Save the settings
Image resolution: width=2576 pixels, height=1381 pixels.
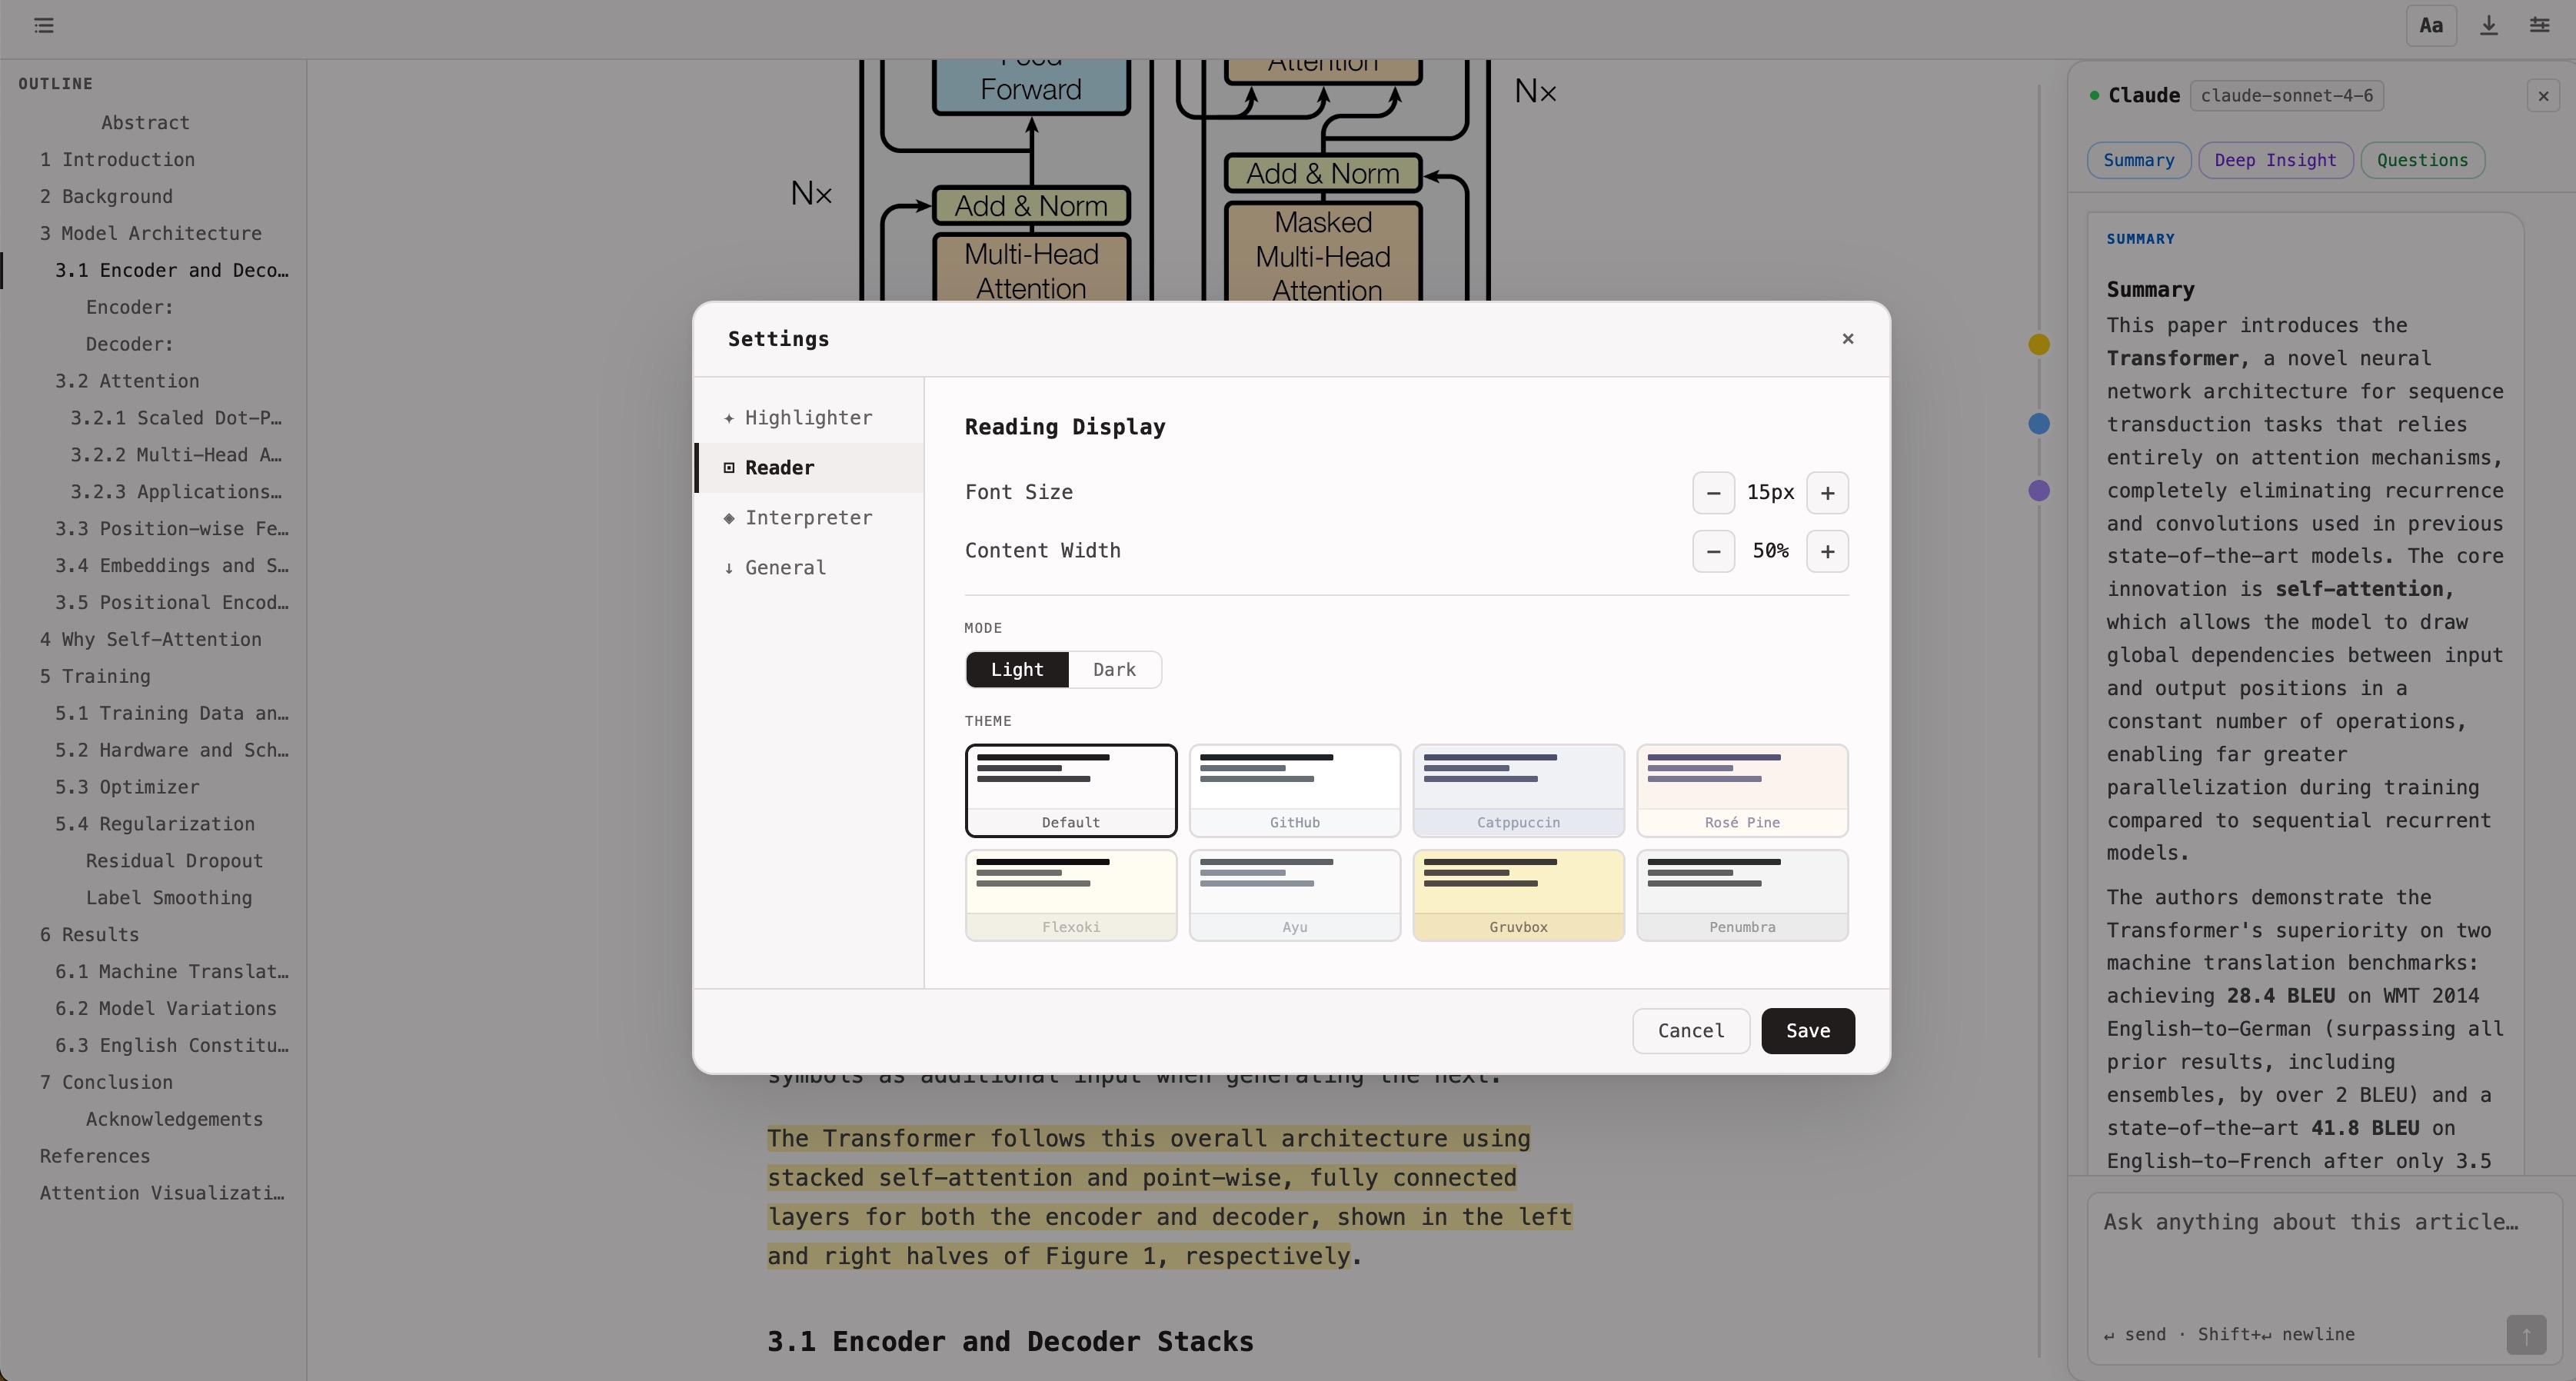click(1808, 1031)
